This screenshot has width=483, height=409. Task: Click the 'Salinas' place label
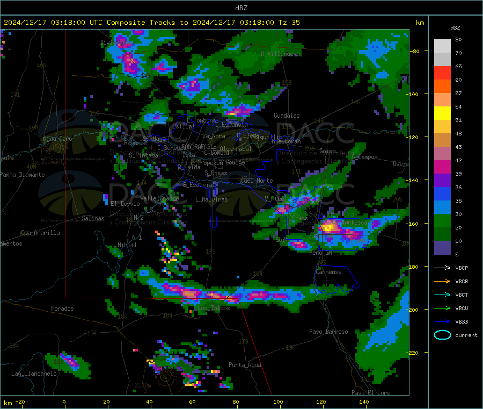click(93, 218)
